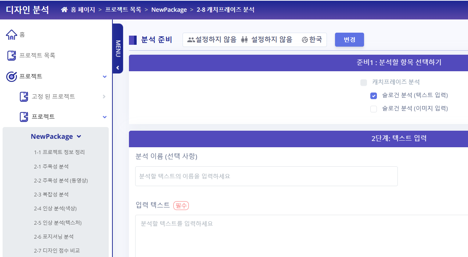Open 2-2 주목성 분석 (동영상)

click(61, 180)
